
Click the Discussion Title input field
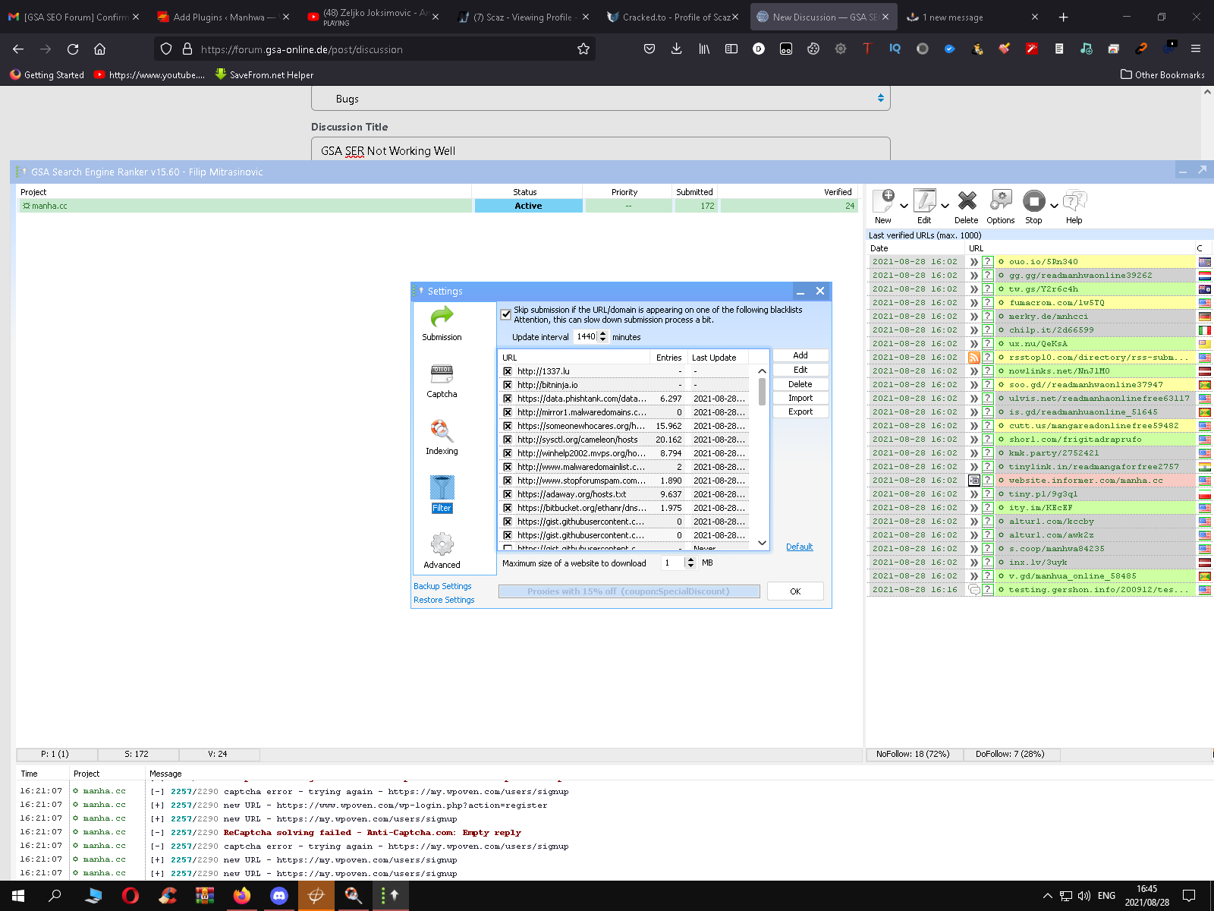(600, 150)
